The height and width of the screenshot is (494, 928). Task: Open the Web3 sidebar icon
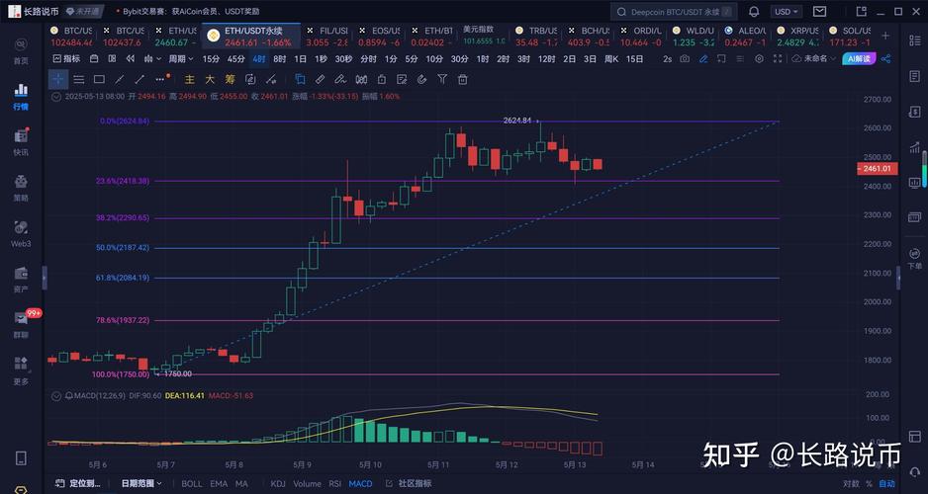pyautogui.click(x=21, y=233)
